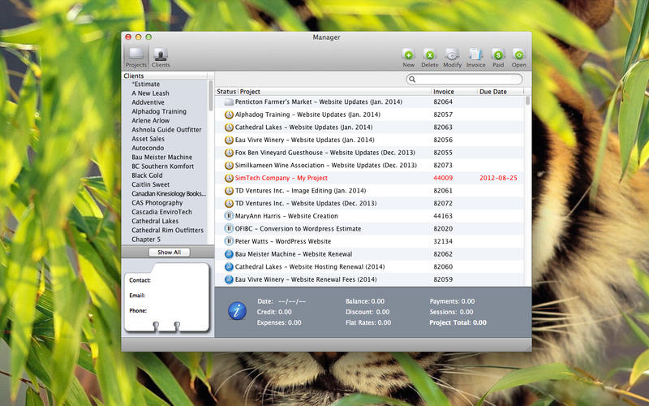Click pause status icon for MaryAnn Harris project
Screen dimensions: 649x406
pos(229,216)
